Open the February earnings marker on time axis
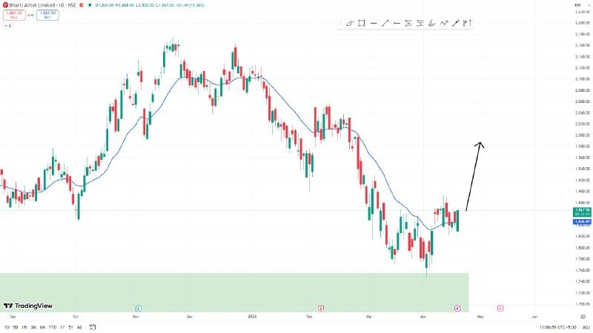 [x=321, y=309]
